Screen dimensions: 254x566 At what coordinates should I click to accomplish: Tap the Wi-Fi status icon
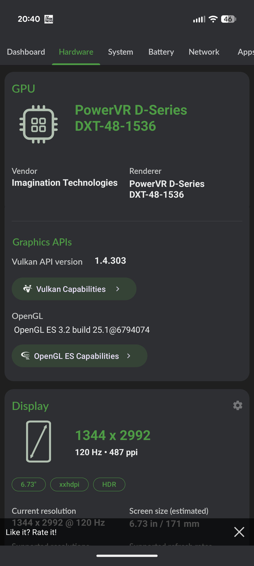tap(213, 19)
